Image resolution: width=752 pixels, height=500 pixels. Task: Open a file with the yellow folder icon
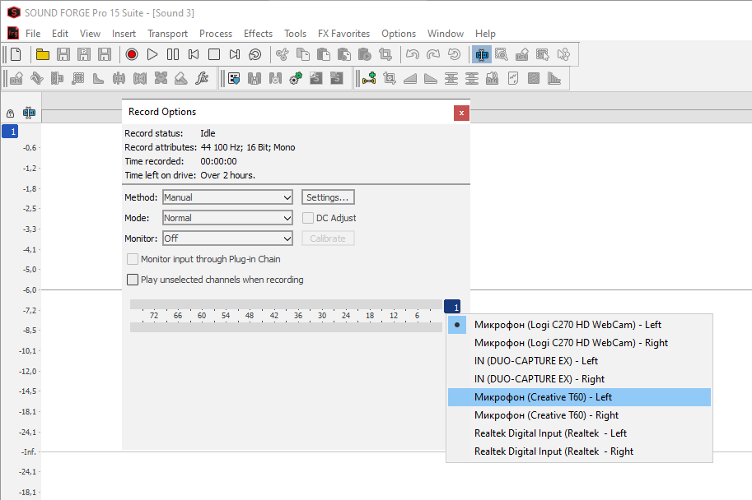click(x=43, y=54)
